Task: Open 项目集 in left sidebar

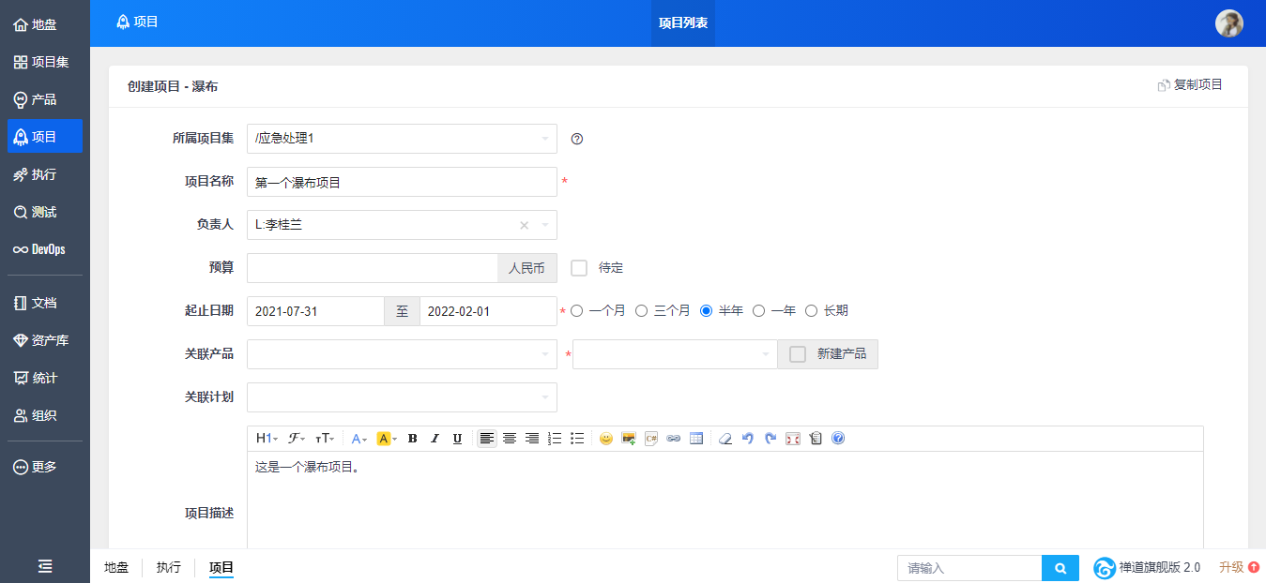Action: pyautogui.click(x=45, y=62)
